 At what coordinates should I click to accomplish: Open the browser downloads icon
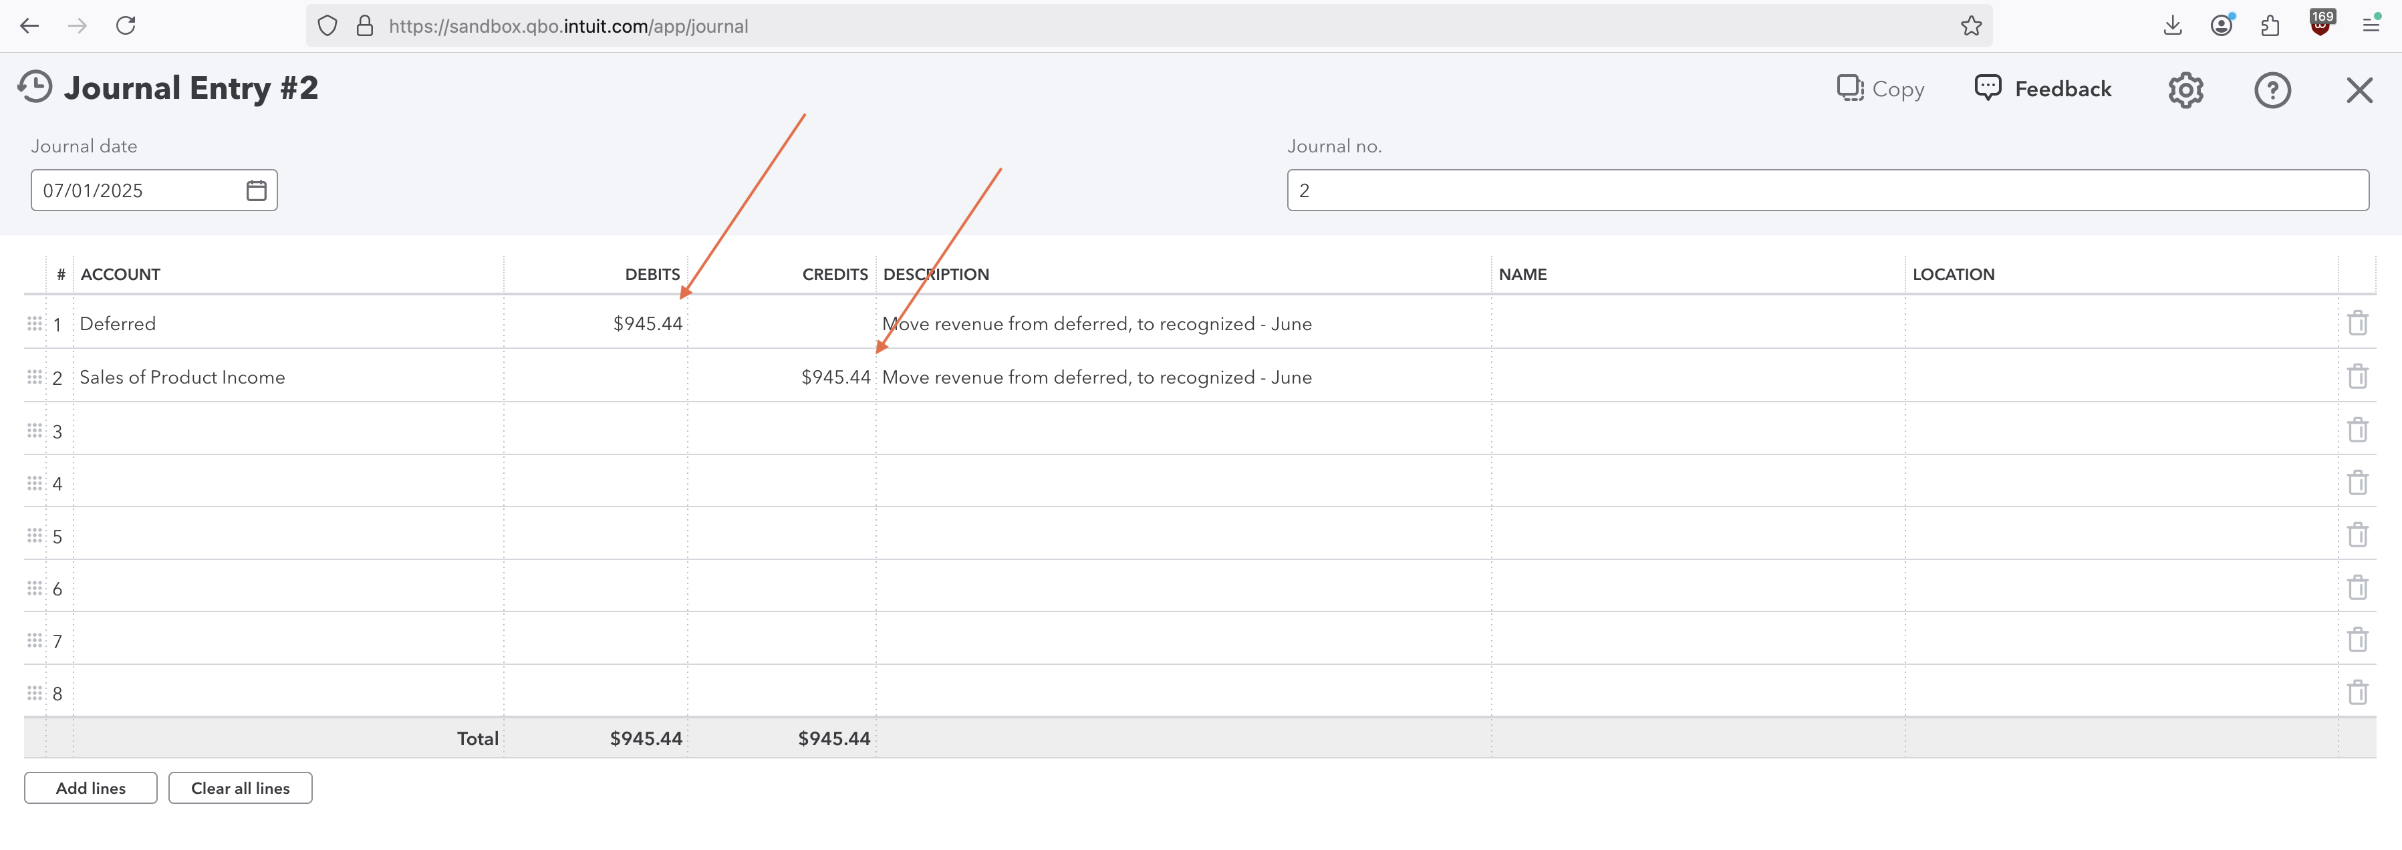click(2171, 25)
